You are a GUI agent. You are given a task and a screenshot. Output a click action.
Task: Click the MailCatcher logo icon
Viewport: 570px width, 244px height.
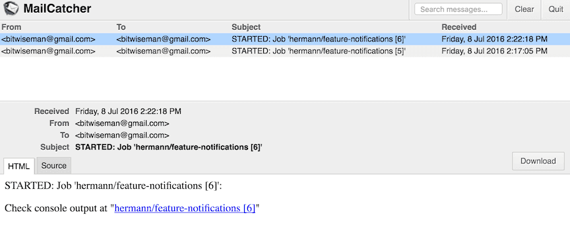pos(11,9)
